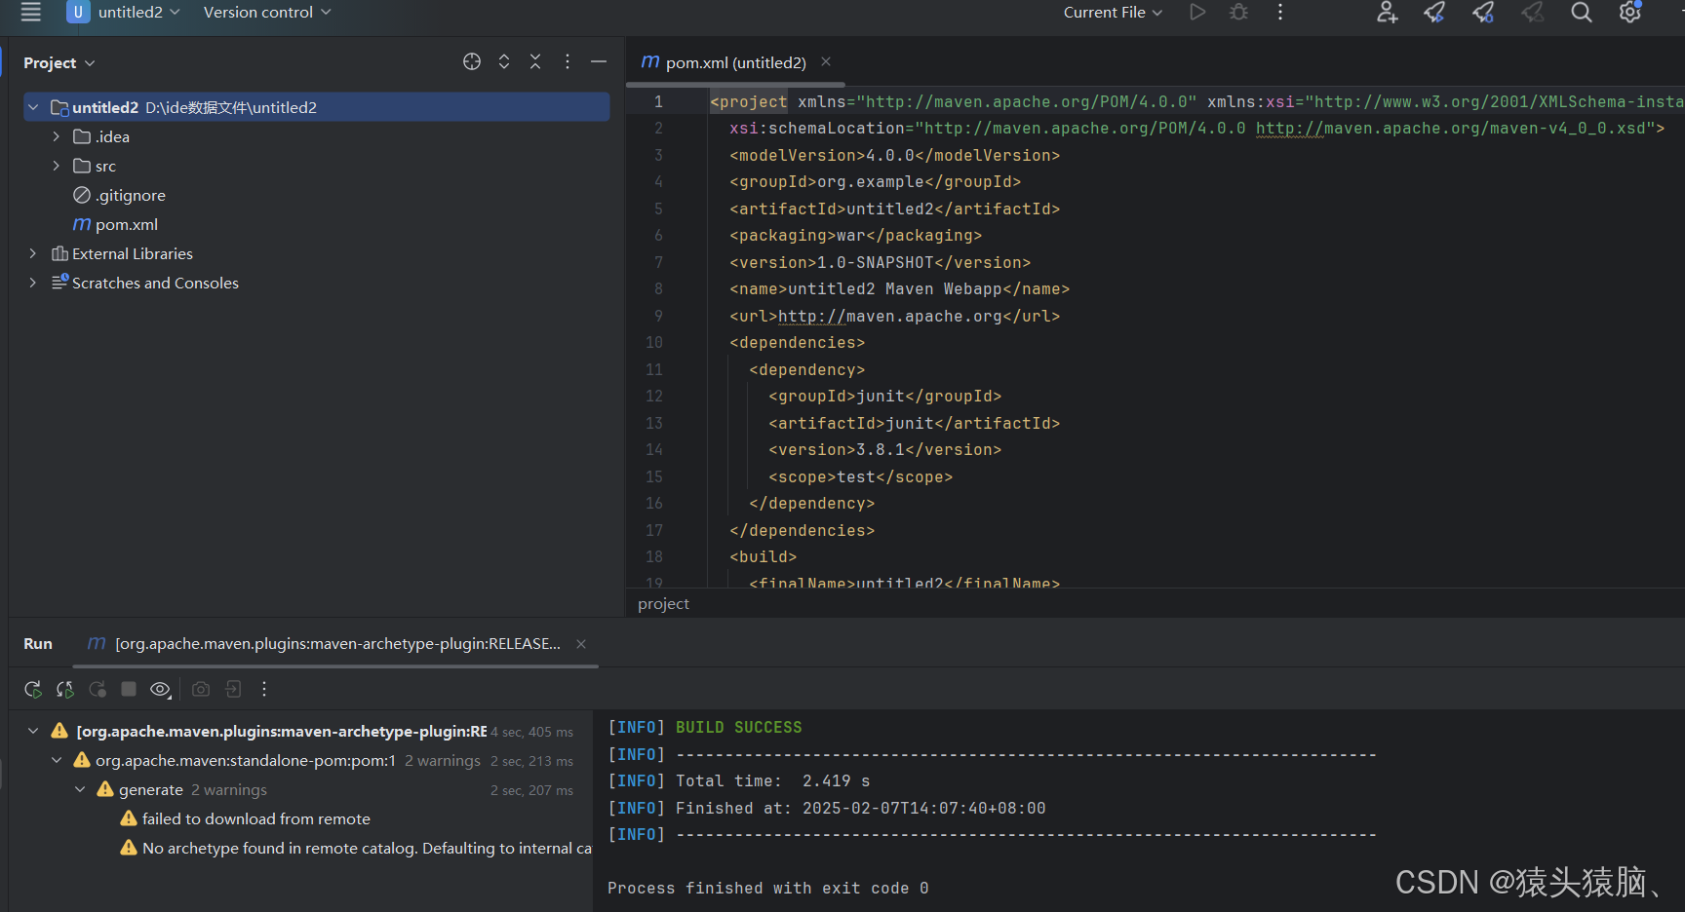Image resolution: width=1685 pixels, height=912 pixels.
Task: Collapse the untitled2 project root
Action: (x=33, y=107)
